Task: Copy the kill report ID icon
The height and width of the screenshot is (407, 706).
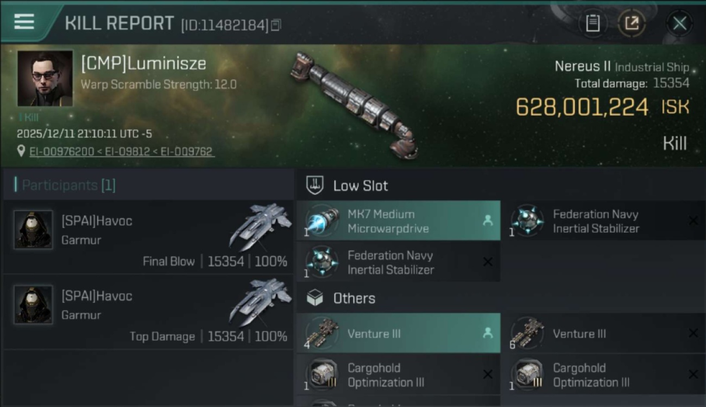Action: pyautogui.click(x=276, y=25)
